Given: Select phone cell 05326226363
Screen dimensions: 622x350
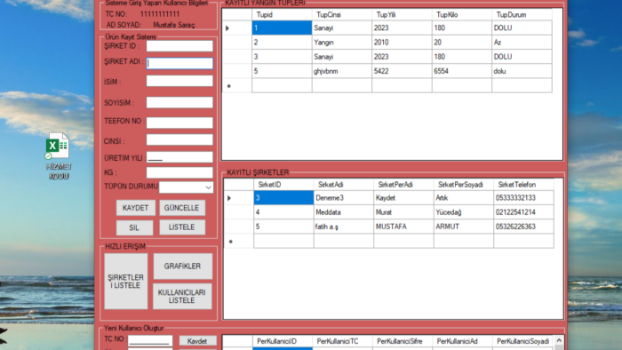Looking at the screenshot, I should [523, 227].
